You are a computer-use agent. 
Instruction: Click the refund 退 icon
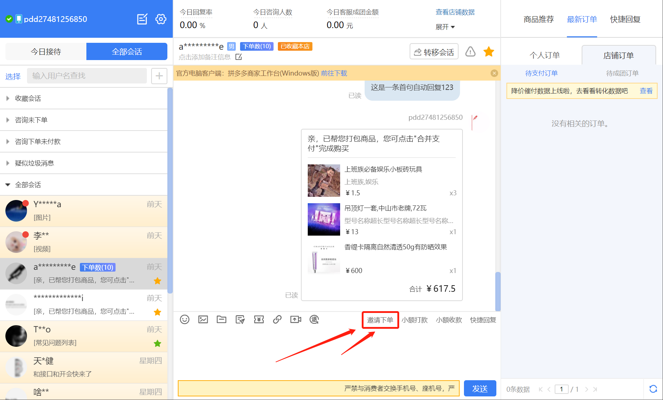[x=314, y=319]
